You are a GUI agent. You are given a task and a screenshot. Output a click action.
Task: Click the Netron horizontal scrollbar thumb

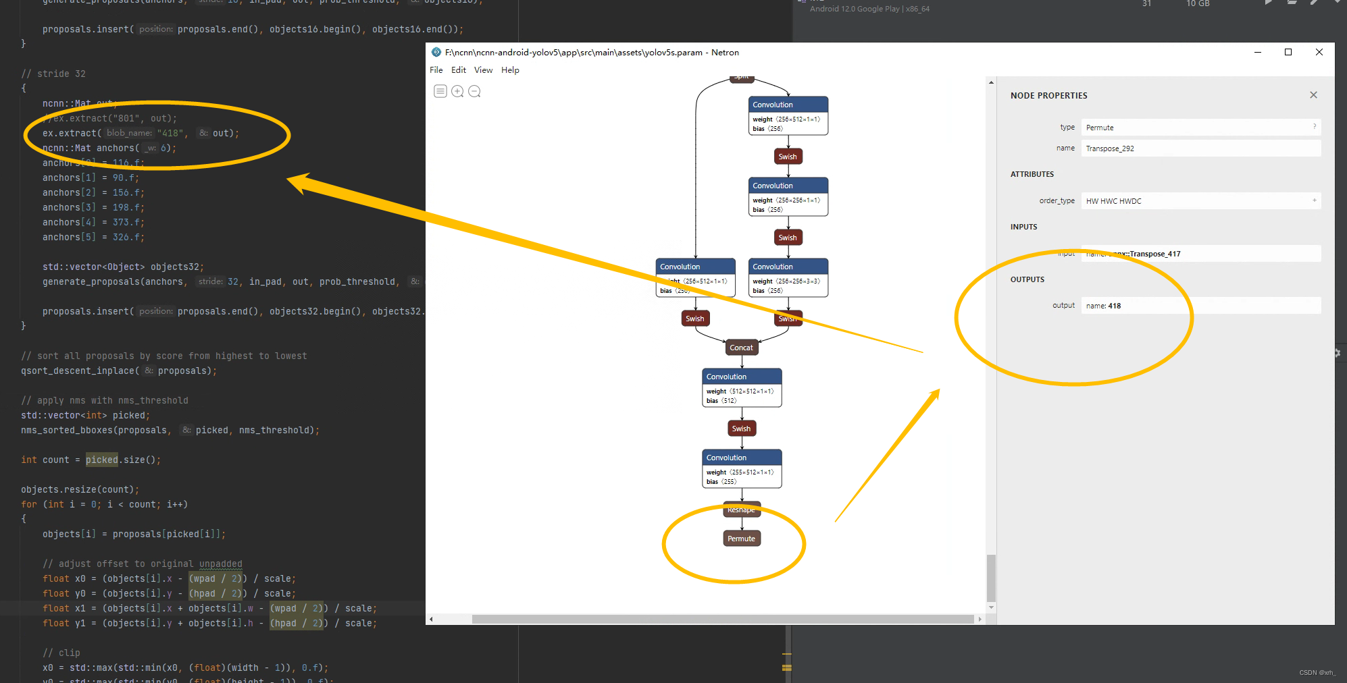pos(723,619)
